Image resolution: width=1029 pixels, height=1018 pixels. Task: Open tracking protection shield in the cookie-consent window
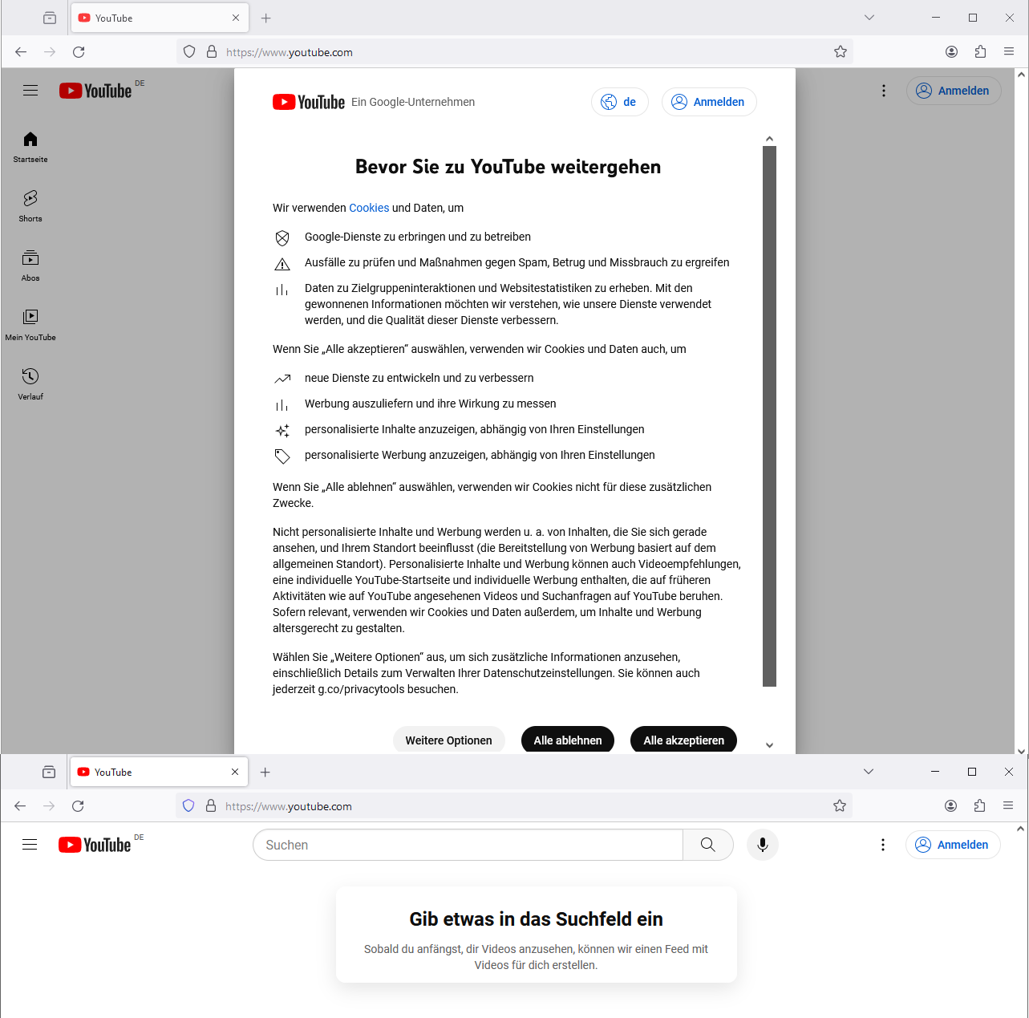click(189, 52)
